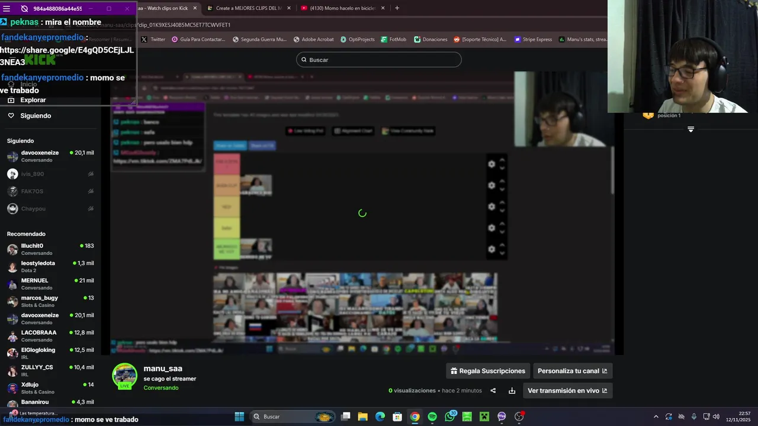Click the microphone tray icon

pyautogui.click(x=694, y=417)
